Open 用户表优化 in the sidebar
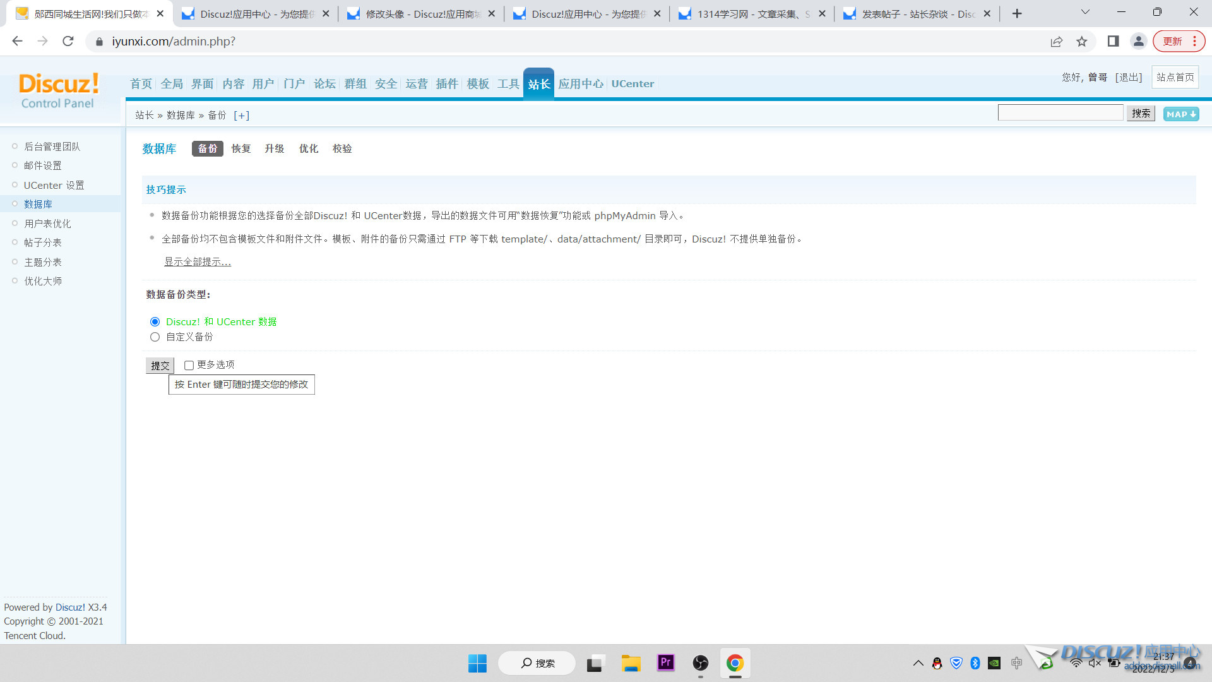Image resolution: width=1212 pixels, height=682 pixels. coord(47,224)
